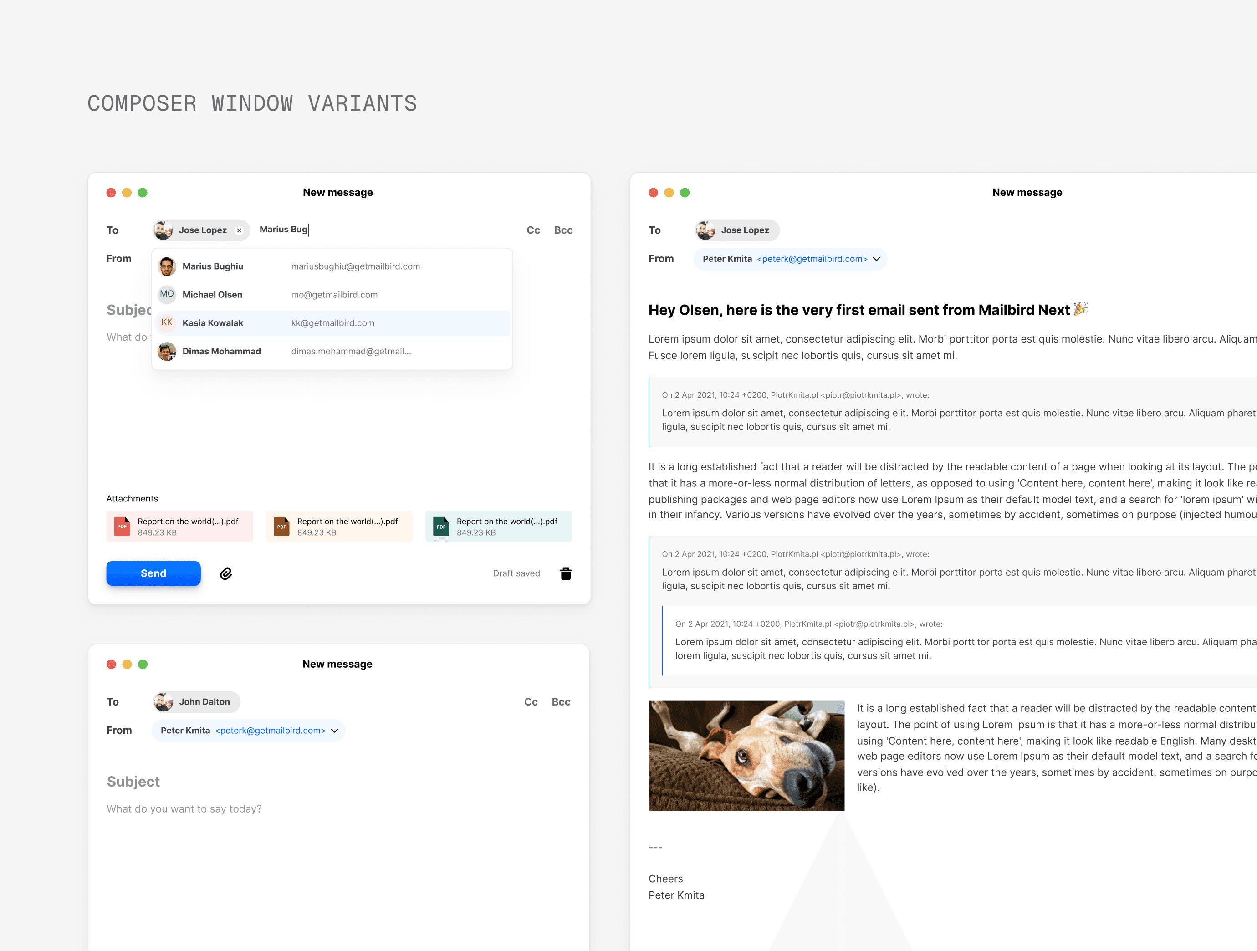The width and height of the screenshot is (1257, 951).
Task: Select Dimas Mohammad from the suggestions list
Action: tap(332, 351)
